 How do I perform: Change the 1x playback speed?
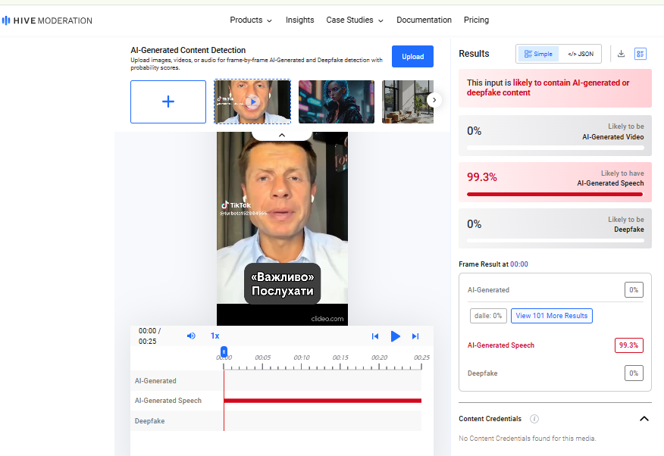215,336
